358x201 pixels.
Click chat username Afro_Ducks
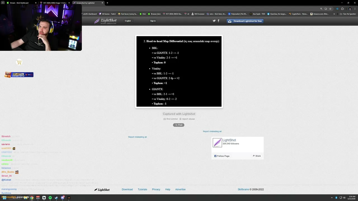(x=8, y=172)
